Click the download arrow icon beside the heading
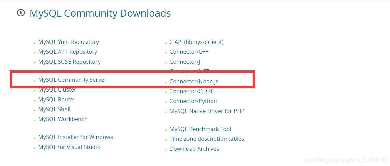The image size is (390, 166). [x=21, y=13]
